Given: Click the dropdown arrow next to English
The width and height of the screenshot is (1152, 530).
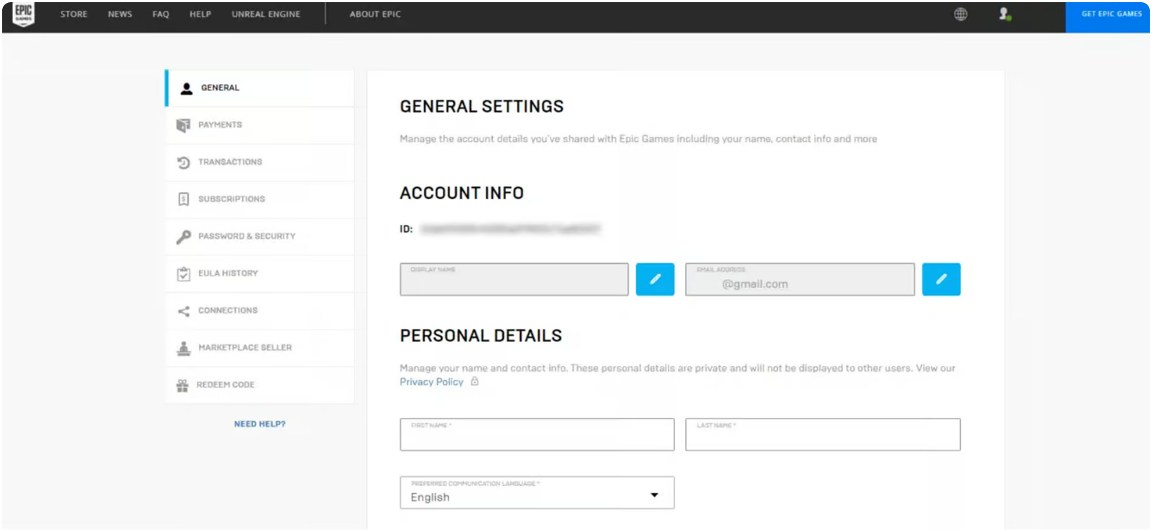Looking at the screenshot, I should (654, 495).
